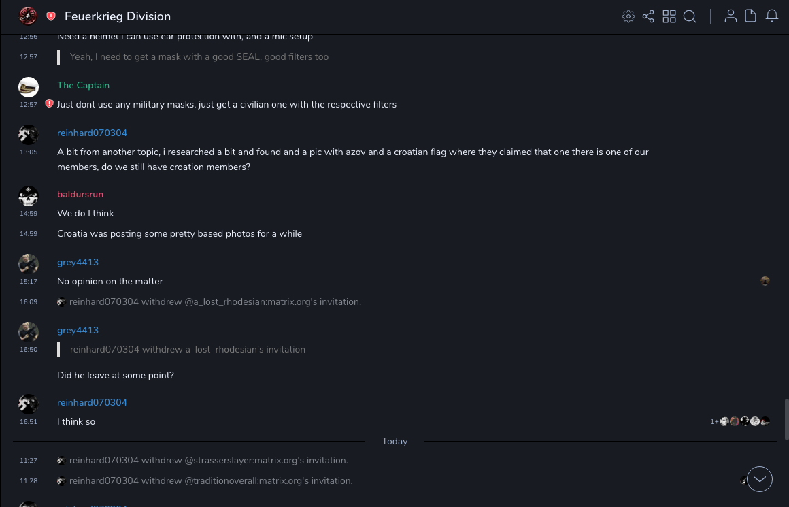This screenshot has width=789, height=507.
Task: Click red shield icon beside room title
Action: tap(51, 16)
